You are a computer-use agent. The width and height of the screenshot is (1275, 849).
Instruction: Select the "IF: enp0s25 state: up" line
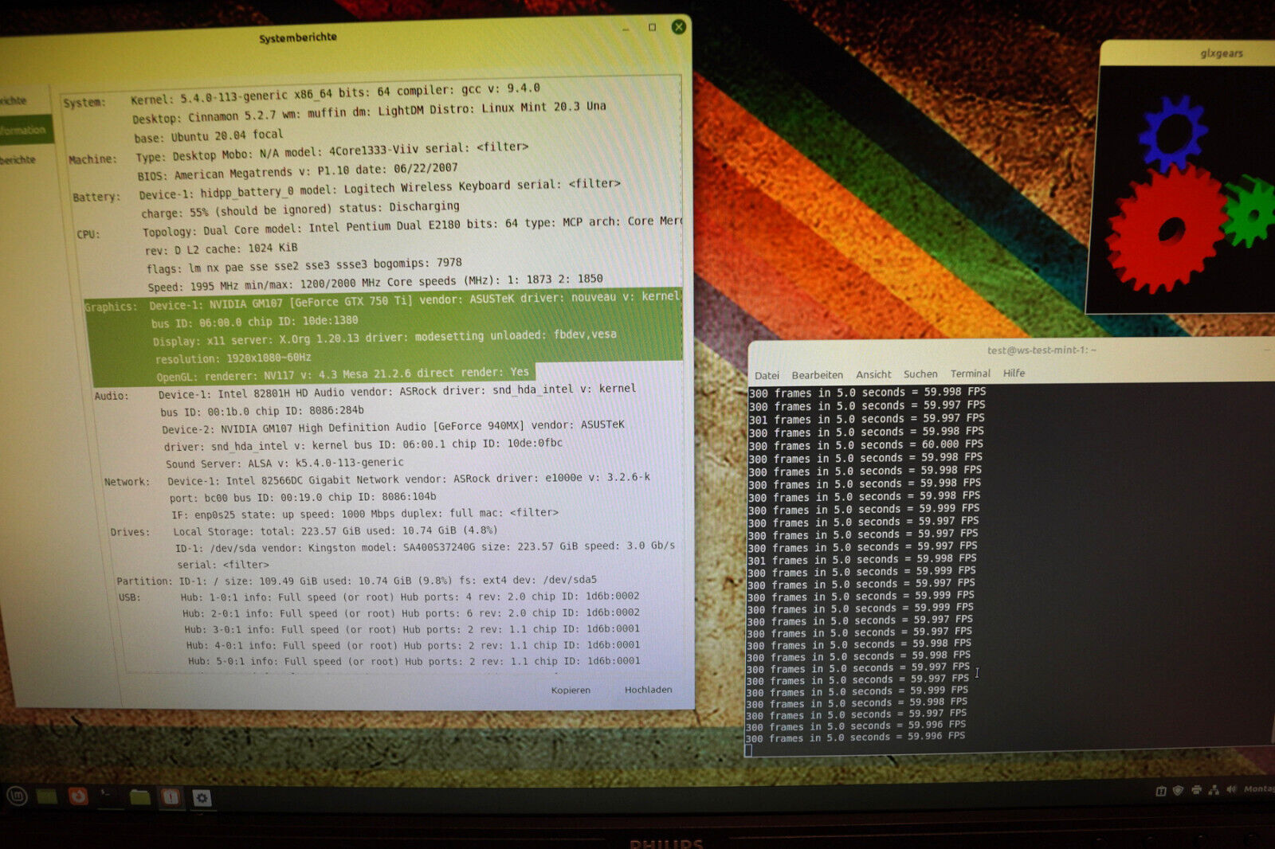pyautogui.click(x=365, y=514)
